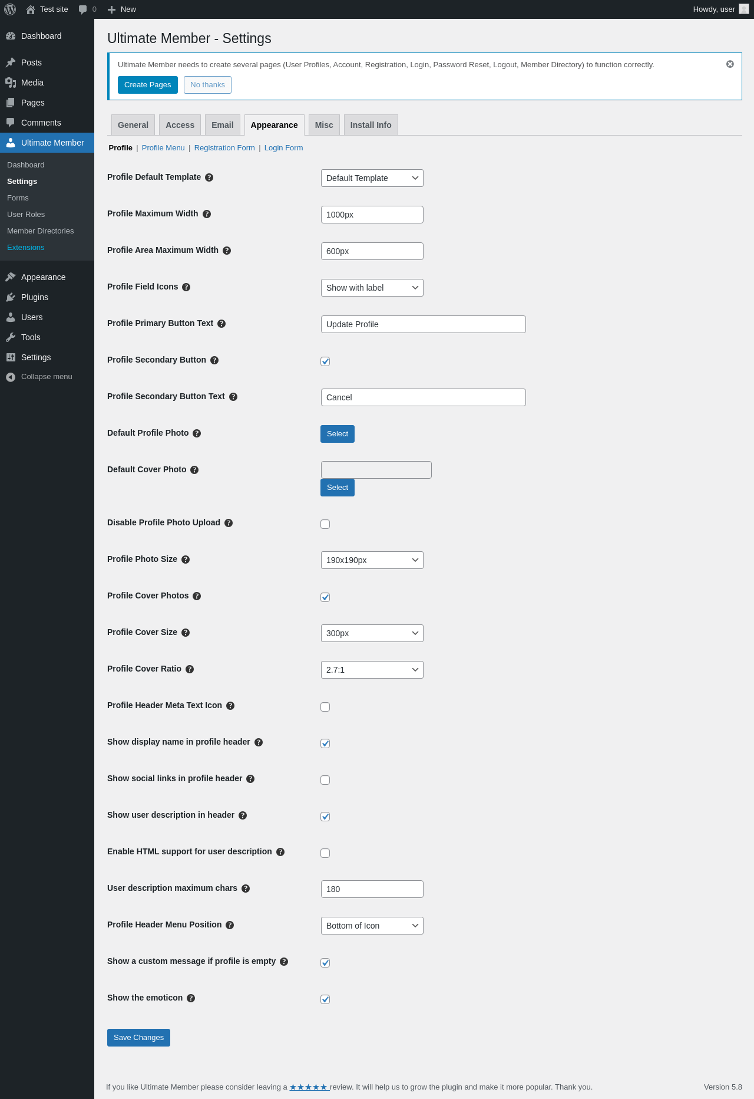
Task: Select a Default Profile Photo
Action: tap(338, 434)
